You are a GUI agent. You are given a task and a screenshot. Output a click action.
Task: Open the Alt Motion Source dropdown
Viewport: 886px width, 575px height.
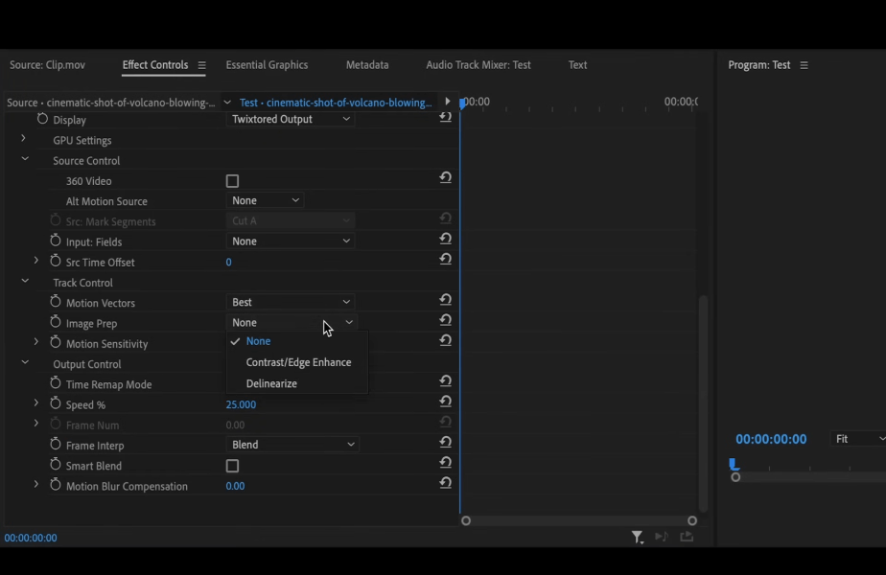[265, 200]
